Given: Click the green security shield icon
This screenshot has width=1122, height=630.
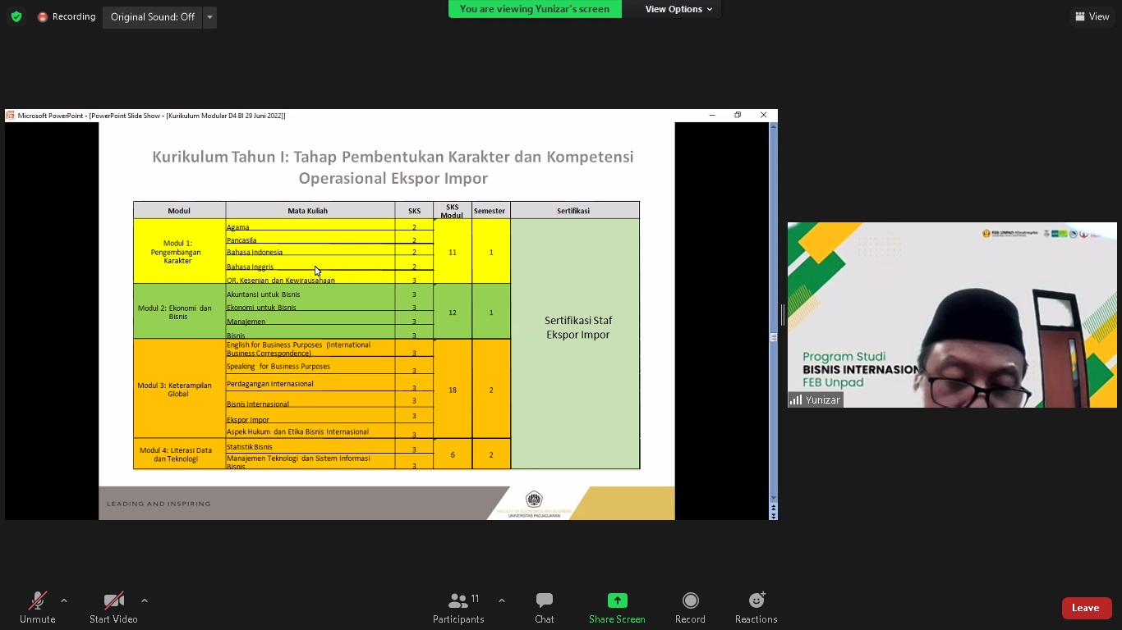Looking at the screenshot, I should point(16,16).
